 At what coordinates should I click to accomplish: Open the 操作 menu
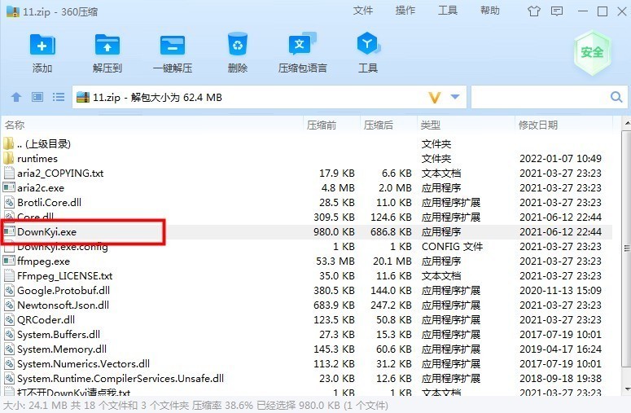tap(405, 11)
